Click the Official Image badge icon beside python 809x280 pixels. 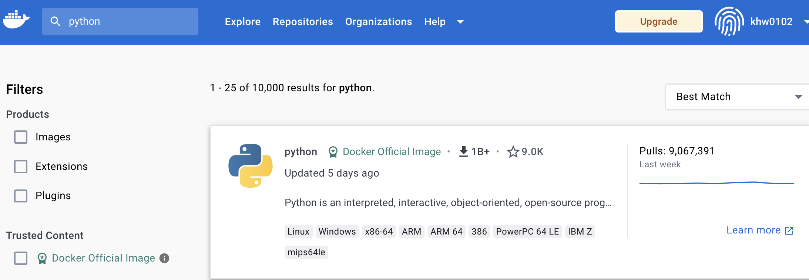tap(333, 152)
